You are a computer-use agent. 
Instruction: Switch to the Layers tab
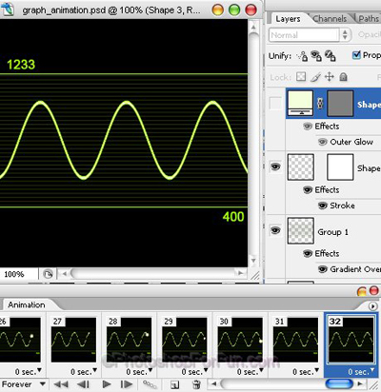point(288,19)
